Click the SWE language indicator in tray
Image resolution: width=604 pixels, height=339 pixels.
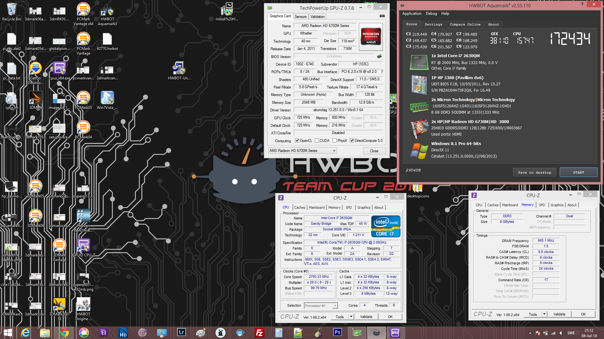[571, 333]
